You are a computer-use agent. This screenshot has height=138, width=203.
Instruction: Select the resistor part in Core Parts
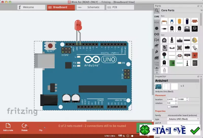point(164,21)
